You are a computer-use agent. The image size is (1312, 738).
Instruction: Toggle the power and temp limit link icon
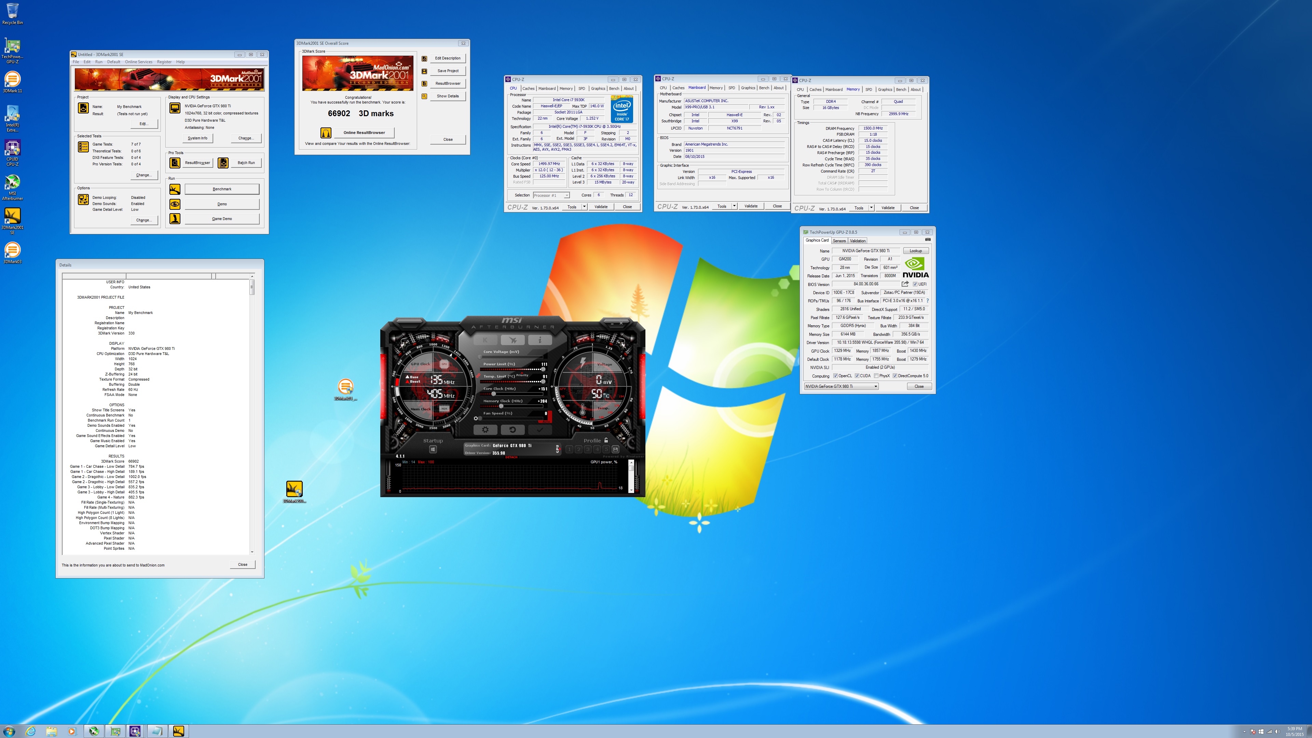tap(479, 375)
